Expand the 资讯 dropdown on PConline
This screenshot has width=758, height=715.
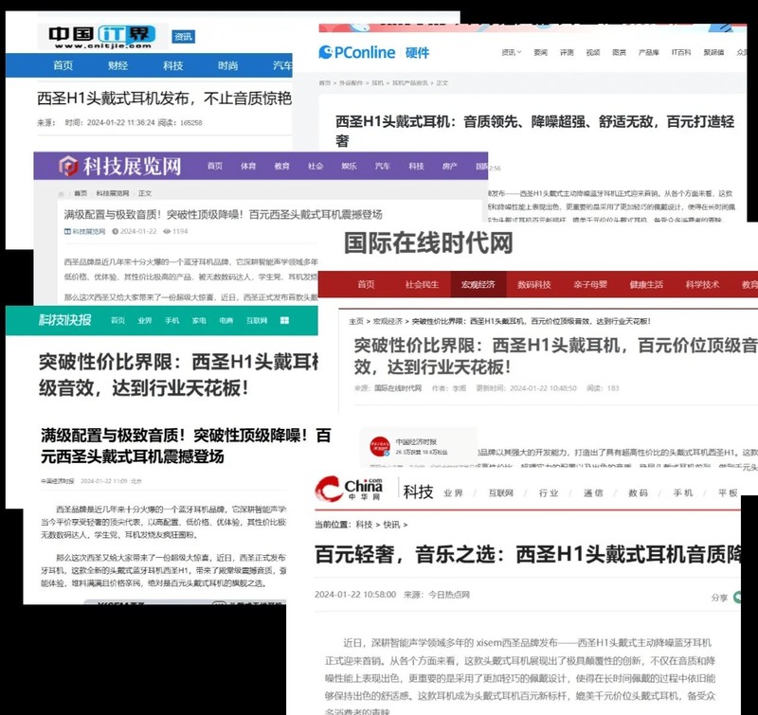(x=507, y=53)
